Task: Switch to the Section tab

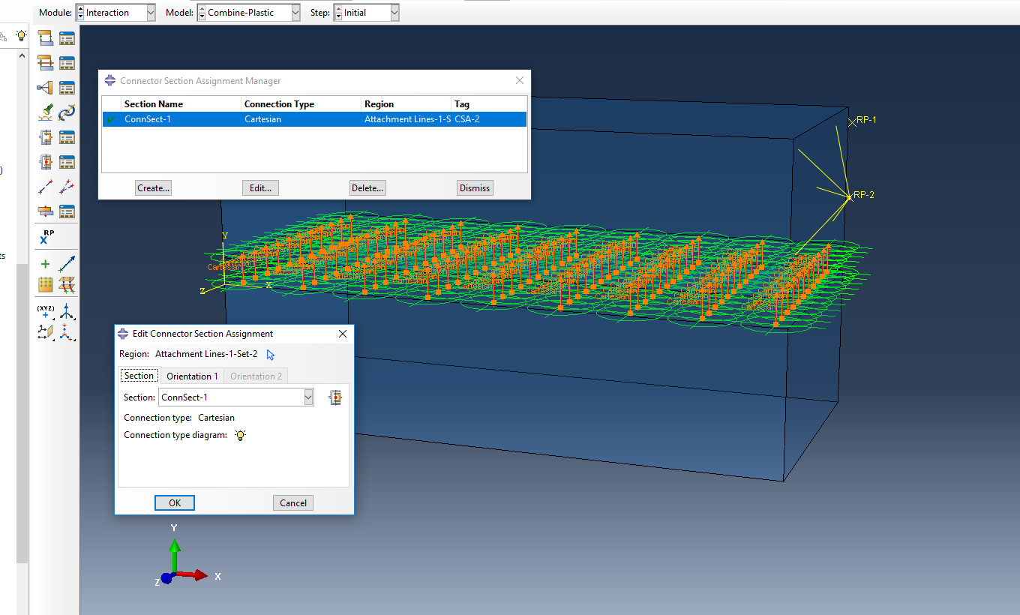Action: [139, 376]
